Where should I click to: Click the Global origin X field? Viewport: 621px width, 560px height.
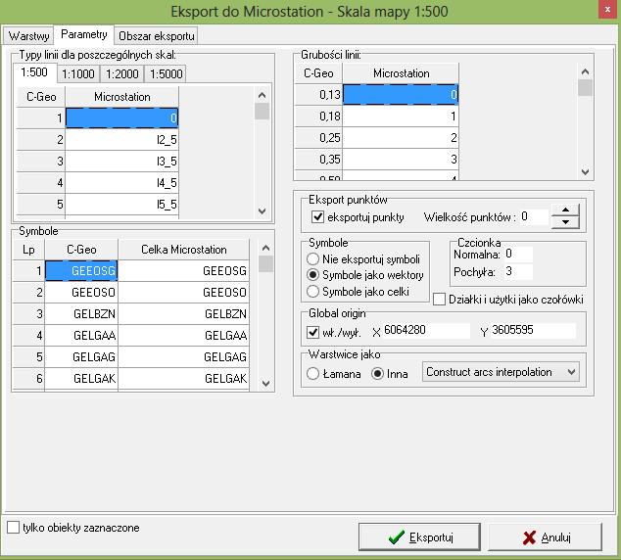click(x=426, y=330)
